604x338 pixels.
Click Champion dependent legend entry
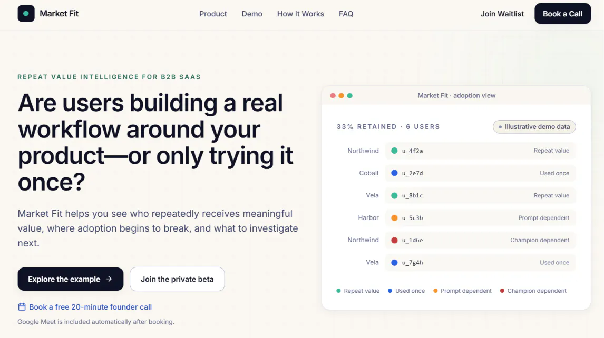pyautogui.click(x=533, y=291)
